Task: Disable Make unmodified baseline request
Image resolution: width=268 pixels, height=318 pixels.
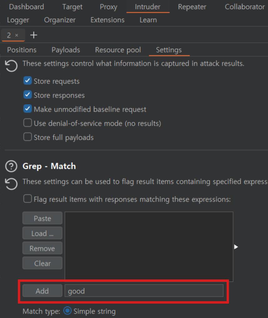Action: tap(27, 108)
